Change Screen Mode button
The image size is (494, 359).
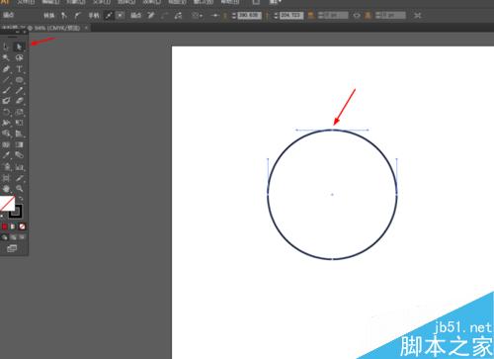12,248
